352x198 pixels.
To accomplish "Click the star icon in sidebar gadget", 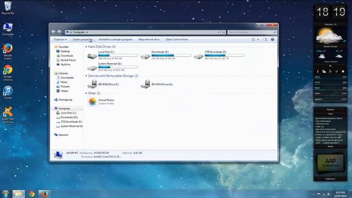I will [343, 71].
